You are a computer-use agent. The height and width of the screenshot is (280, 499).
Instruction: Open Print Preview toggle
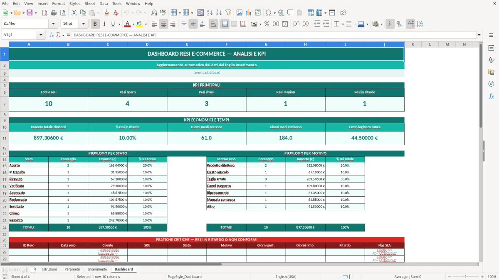[x=63, y=13]
